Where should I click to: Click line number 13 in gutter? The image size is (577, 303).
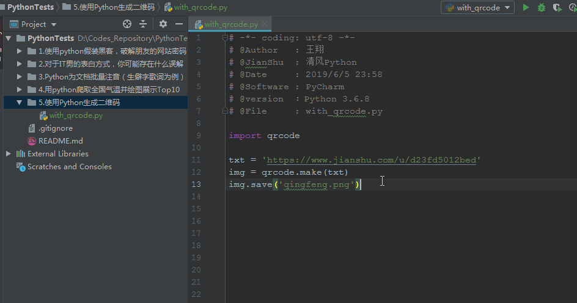click(196, 184)
